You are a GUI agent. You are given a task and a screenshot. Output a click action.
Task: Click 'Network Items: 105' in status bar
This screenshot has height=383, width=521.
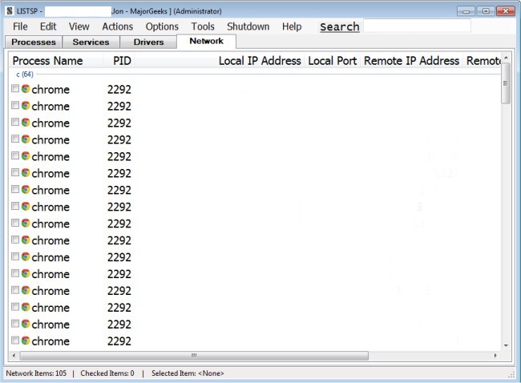point(36,373)
